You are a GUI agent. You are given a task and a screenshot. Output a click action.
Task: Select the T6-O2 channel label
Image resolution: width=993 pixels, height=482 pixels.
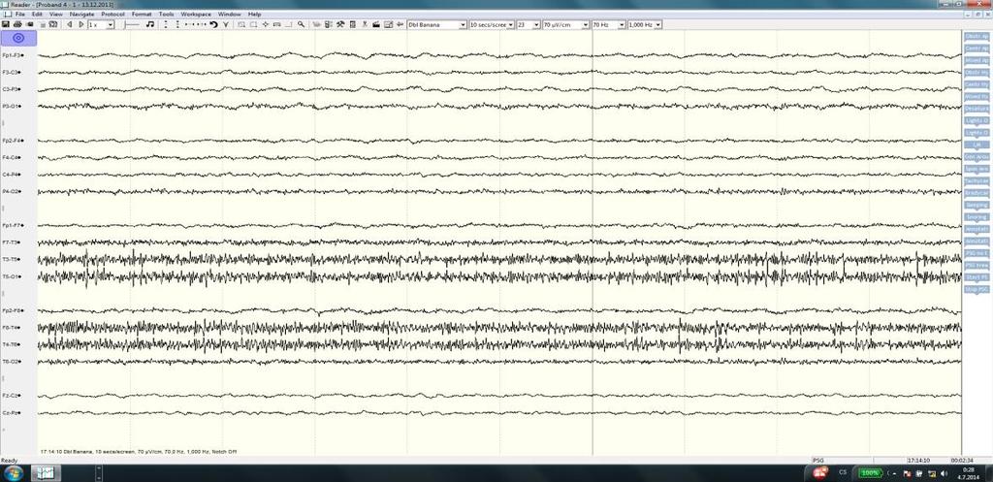(x=12, y=361)
